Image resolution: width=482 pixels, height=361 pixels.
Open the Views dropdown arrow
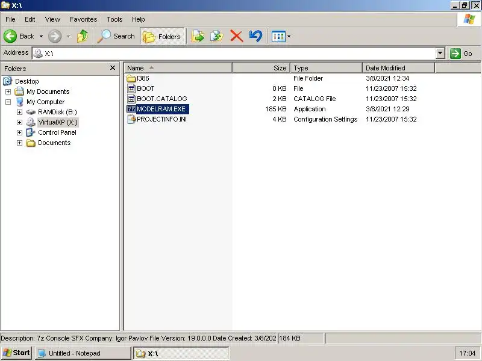pyautogui.click(x=289, y=37)
